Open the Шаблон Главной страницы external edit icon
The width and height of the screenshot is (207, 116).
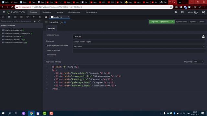pos(32,34)
